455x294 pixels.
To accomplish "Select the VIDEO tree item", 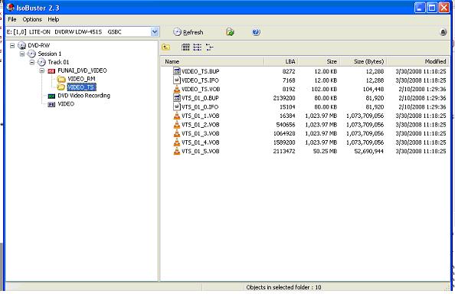I will 66,104.
